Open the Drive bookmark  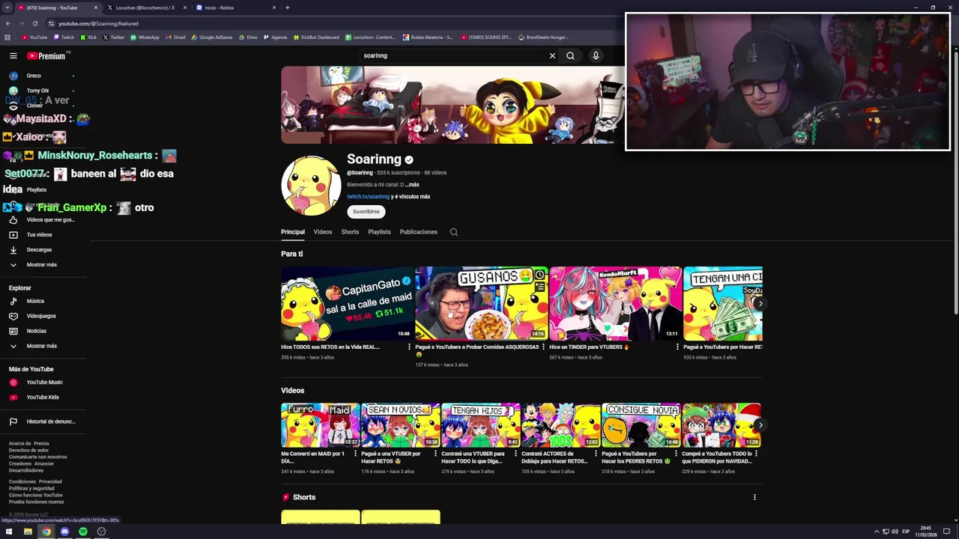click(247, 37)
